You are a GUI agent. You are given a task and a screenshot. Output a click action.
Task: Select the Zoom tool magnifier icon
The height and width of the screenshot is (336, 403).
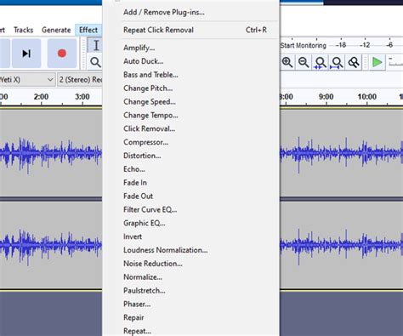(96, 62)
